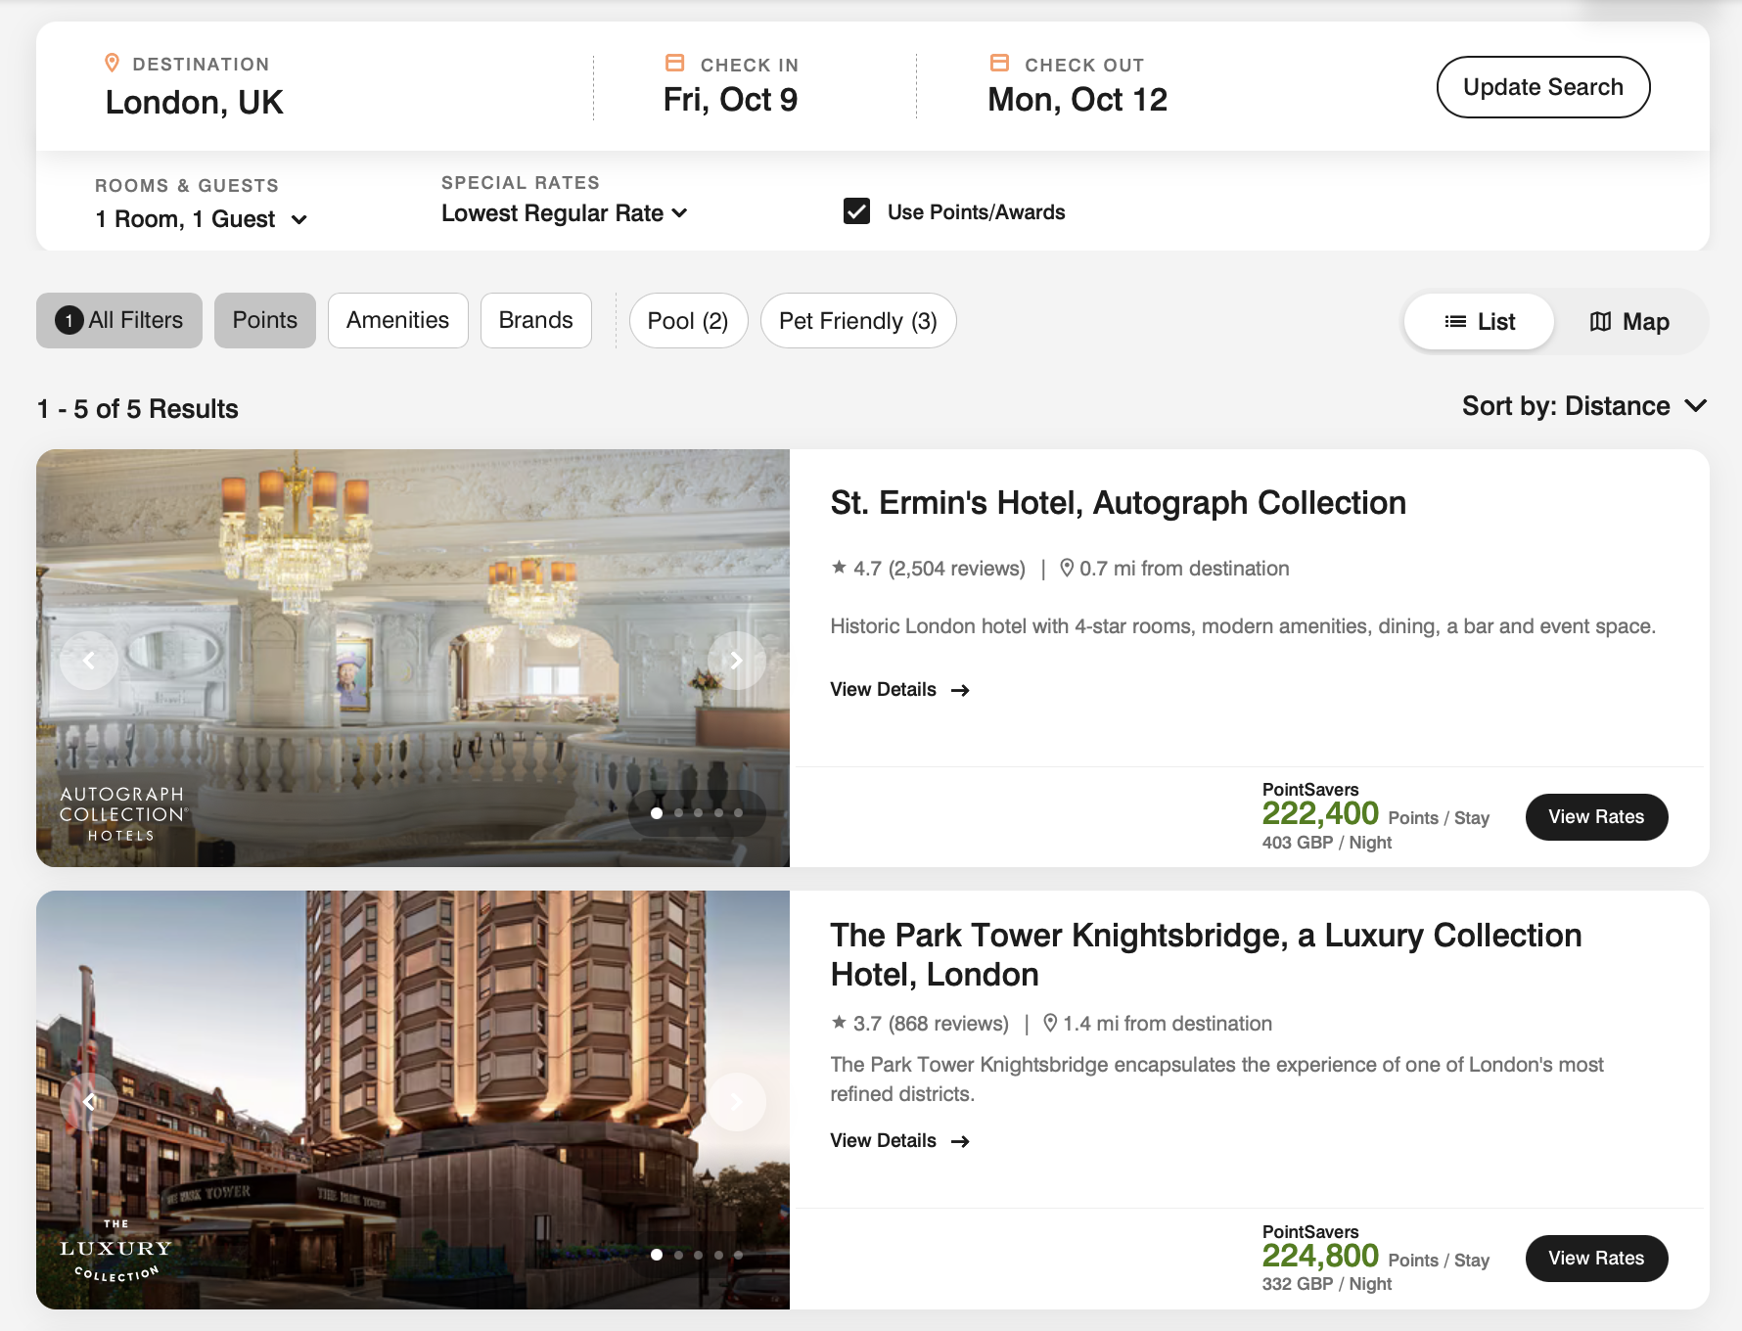Edit the London, UK destination field
Image resolution: width=1742 pixels, height=1331 pixels.
point(195,103)
